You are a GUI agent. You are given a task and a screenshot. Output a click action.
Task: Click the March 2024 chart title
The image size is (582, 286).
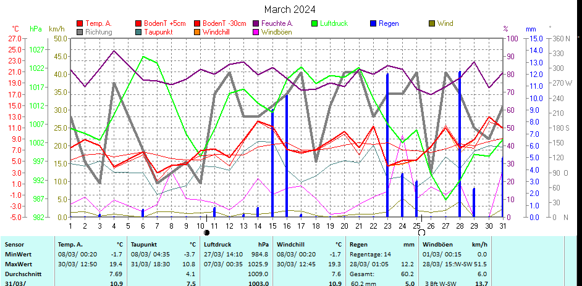click(x=290, y=9)
